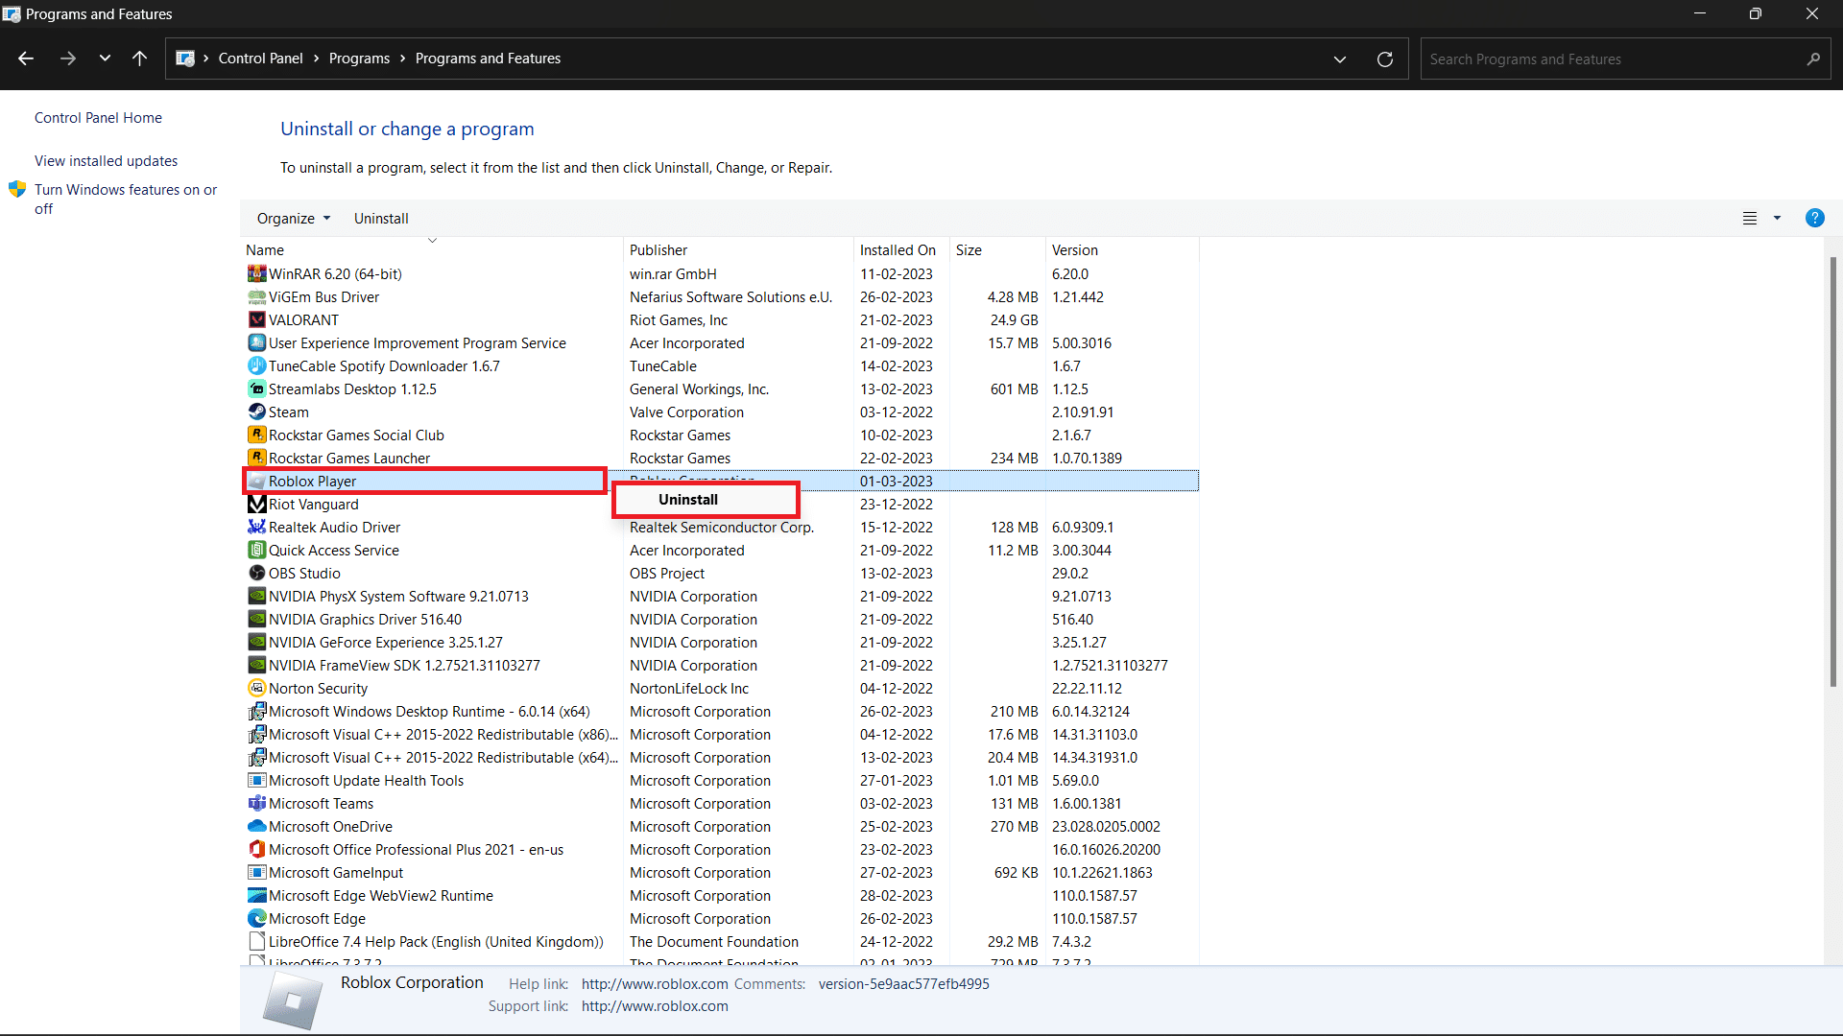Image resolution: width=1843 pixels, height=1036 pixels.
Task: Click the Roblox logo thumbnail in details pane
Action: click(x=293, y=1001)
